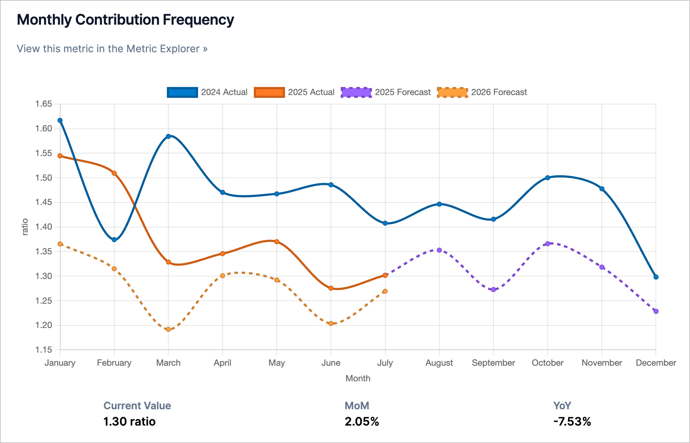
Task: Hide the 2026 Forecast series label
Action: point(499,92)
